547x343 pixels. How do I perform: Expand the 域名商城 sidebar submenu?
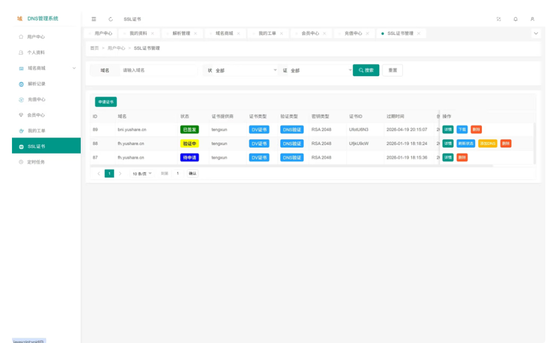pos(74,68)
